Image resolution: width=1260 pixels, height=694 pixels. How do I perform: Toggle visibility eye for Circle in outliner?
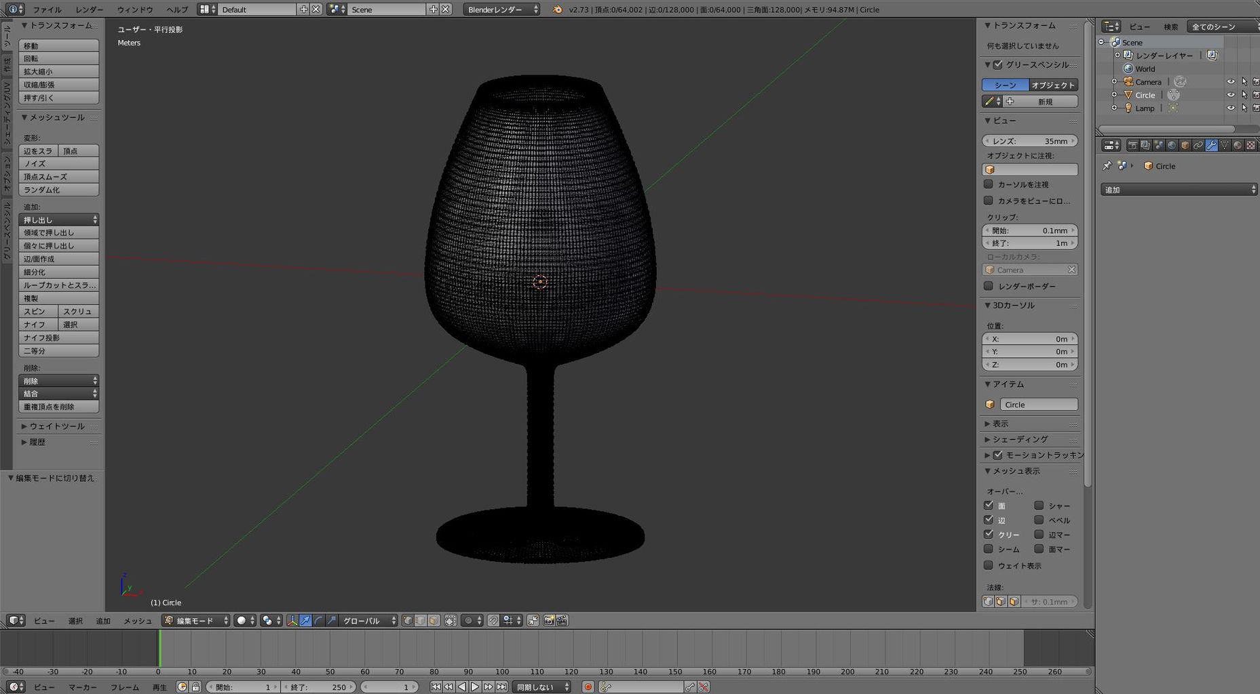pos(1231,95)
